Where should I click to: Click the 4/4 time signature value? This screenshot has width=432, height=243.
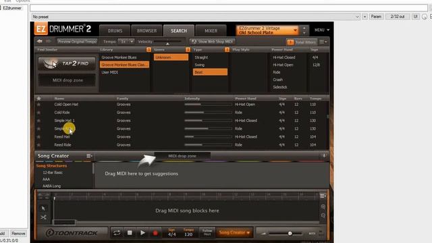click(x=171, y=234)
